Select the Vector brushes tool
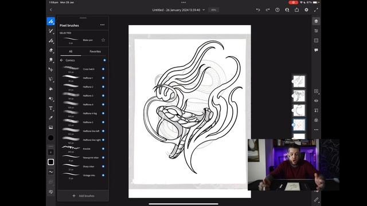 51,41
